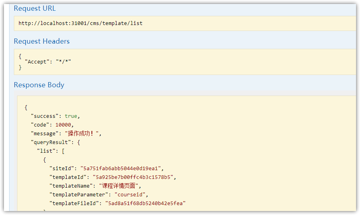Click the templateFileId value string
The height and width of the screenshot is (215, 360).
145,203
